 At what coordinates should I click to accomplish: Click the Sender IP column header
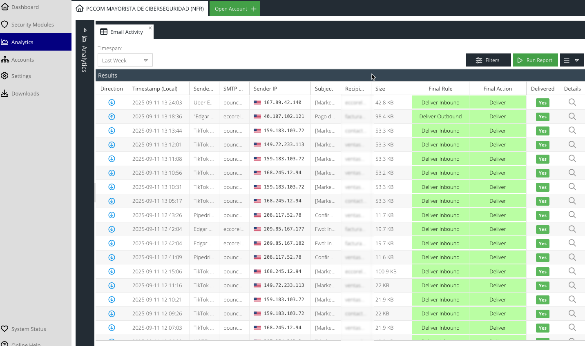click(x=266, y=89)
